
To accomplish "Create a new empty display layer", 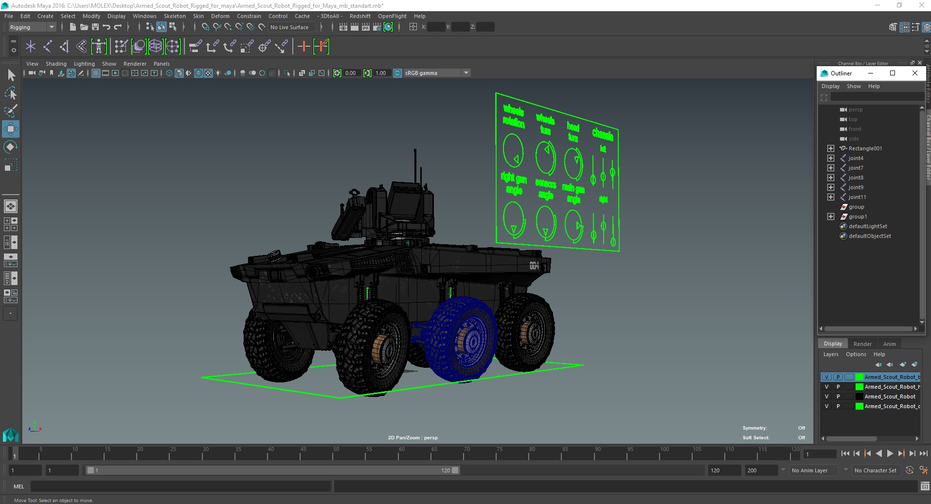I will click(x=903, y=364).
